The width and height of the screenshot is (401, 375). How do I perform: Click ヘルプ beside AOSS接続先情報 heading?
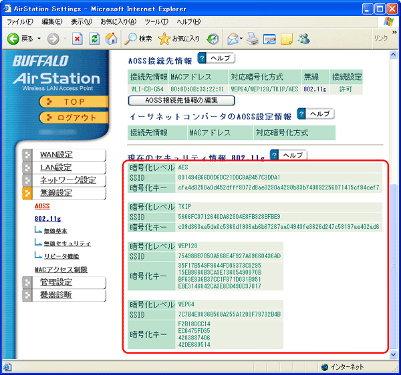pyautogui.click(x=217, y=58)
